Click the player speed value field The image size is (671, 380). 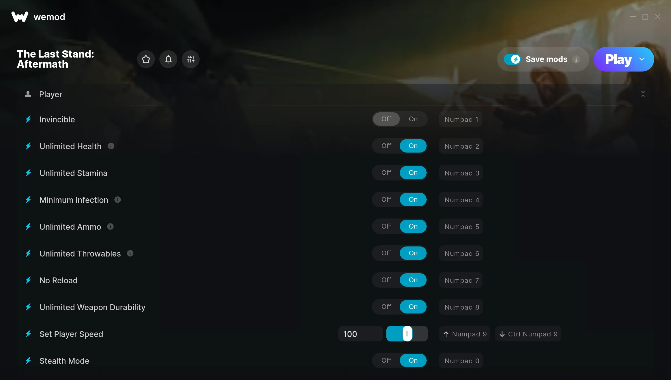click(361, 334)
